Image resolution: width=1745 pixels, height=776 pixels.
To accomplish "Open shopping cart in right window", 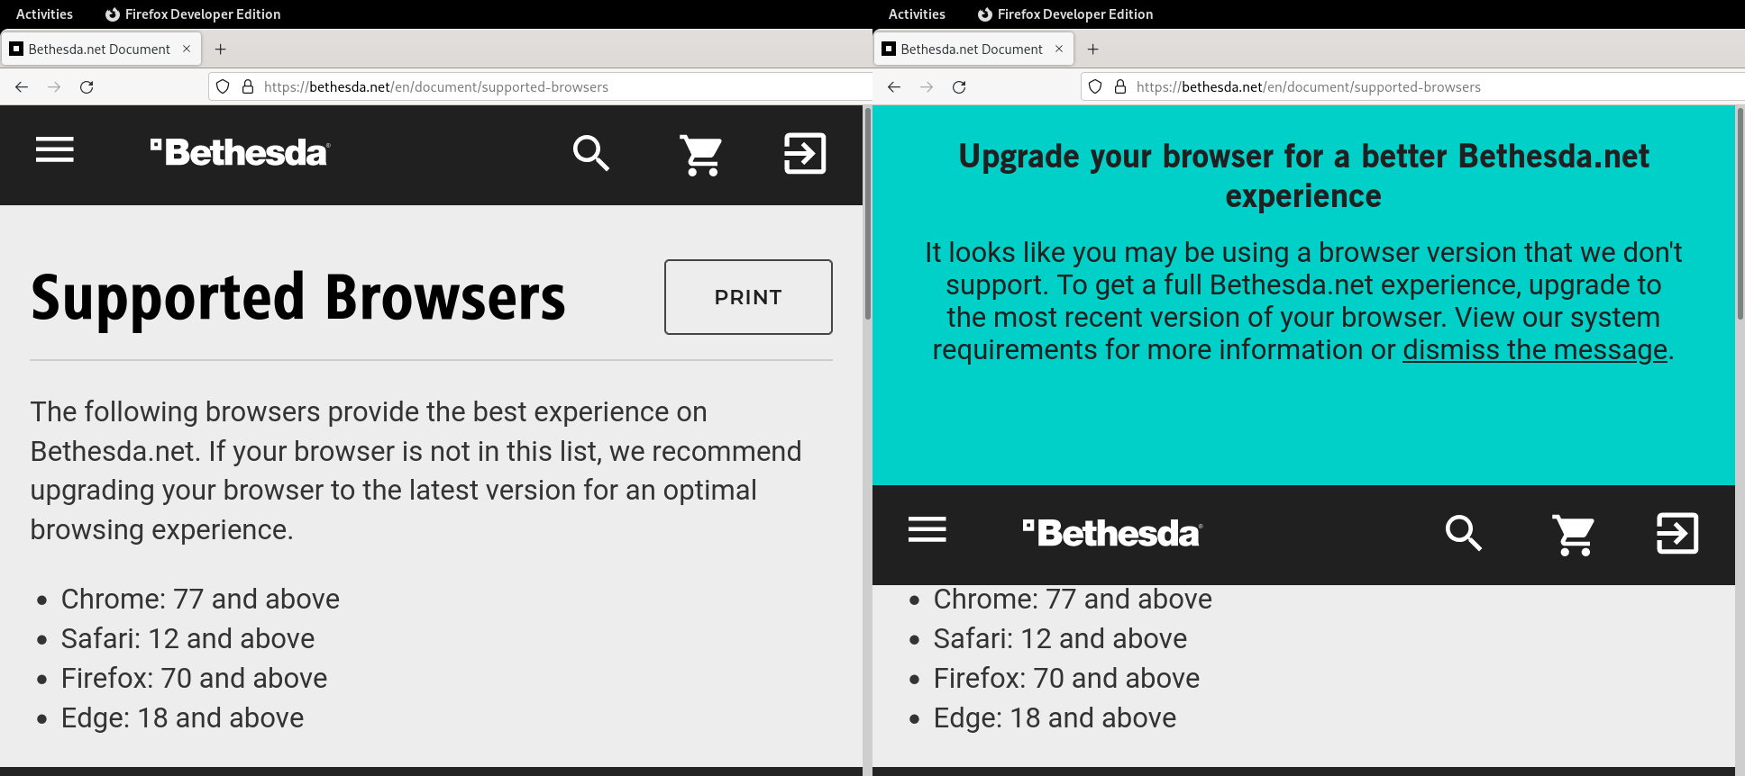I will [1573, 535].
